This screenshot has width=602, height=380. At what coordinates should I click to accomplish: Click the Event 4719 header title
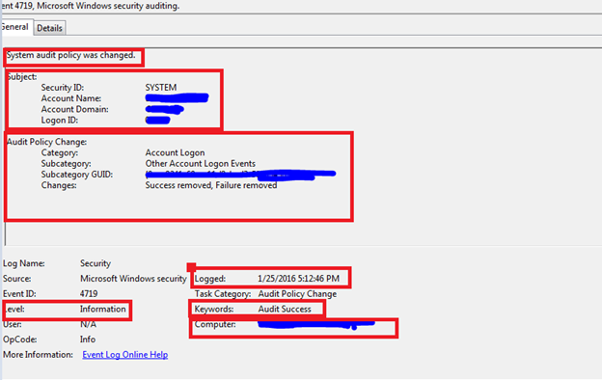[x=90, y=6]
